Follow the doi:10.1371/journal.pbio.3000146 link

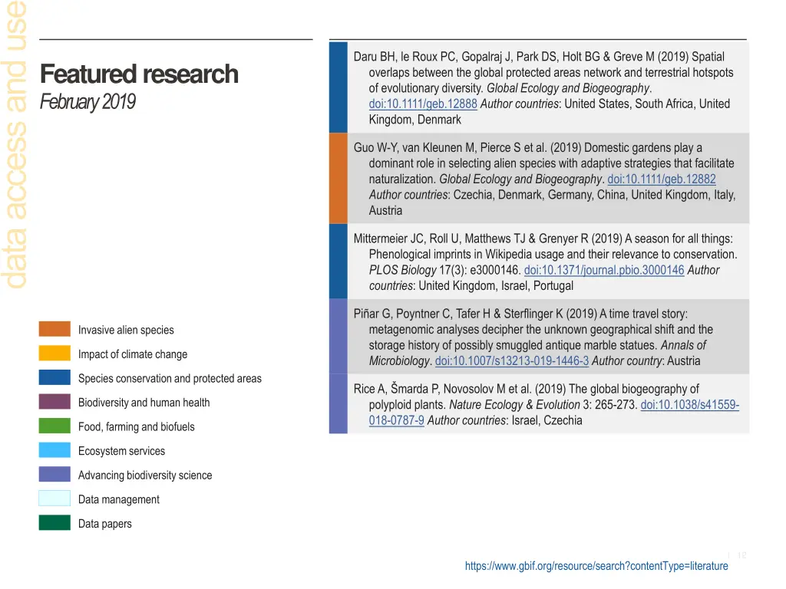[603, 270]
